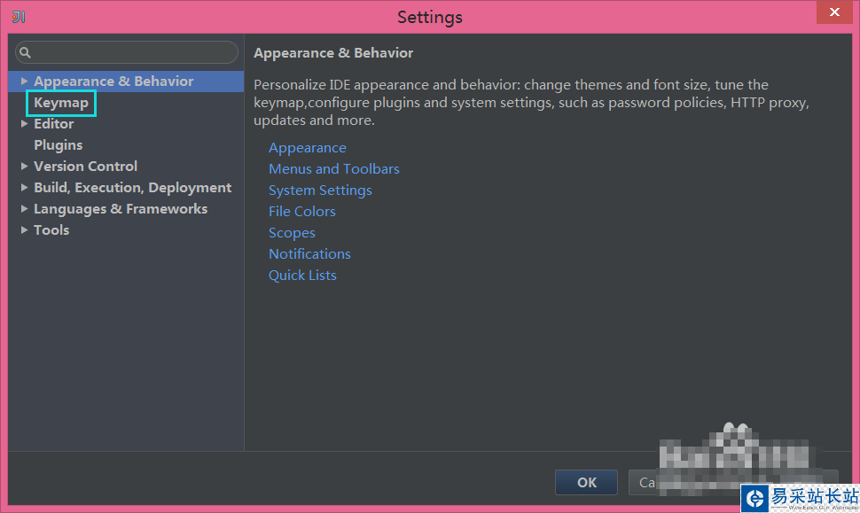The image size is (860, 513).
Task: Select Keymap in the settings tree
Action: 61,103
